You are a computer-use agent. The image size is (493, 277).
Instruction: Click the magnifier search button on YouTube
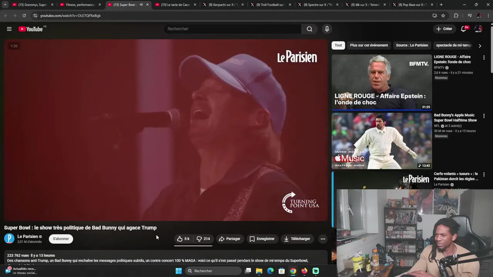(x=309, y=29)
